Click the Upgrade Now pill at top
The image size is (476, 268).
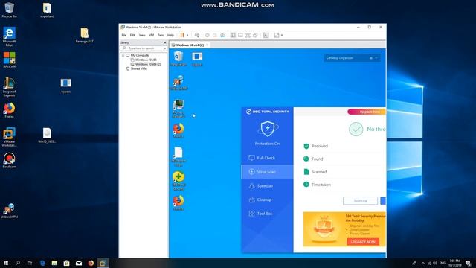(x=367, y=112)
